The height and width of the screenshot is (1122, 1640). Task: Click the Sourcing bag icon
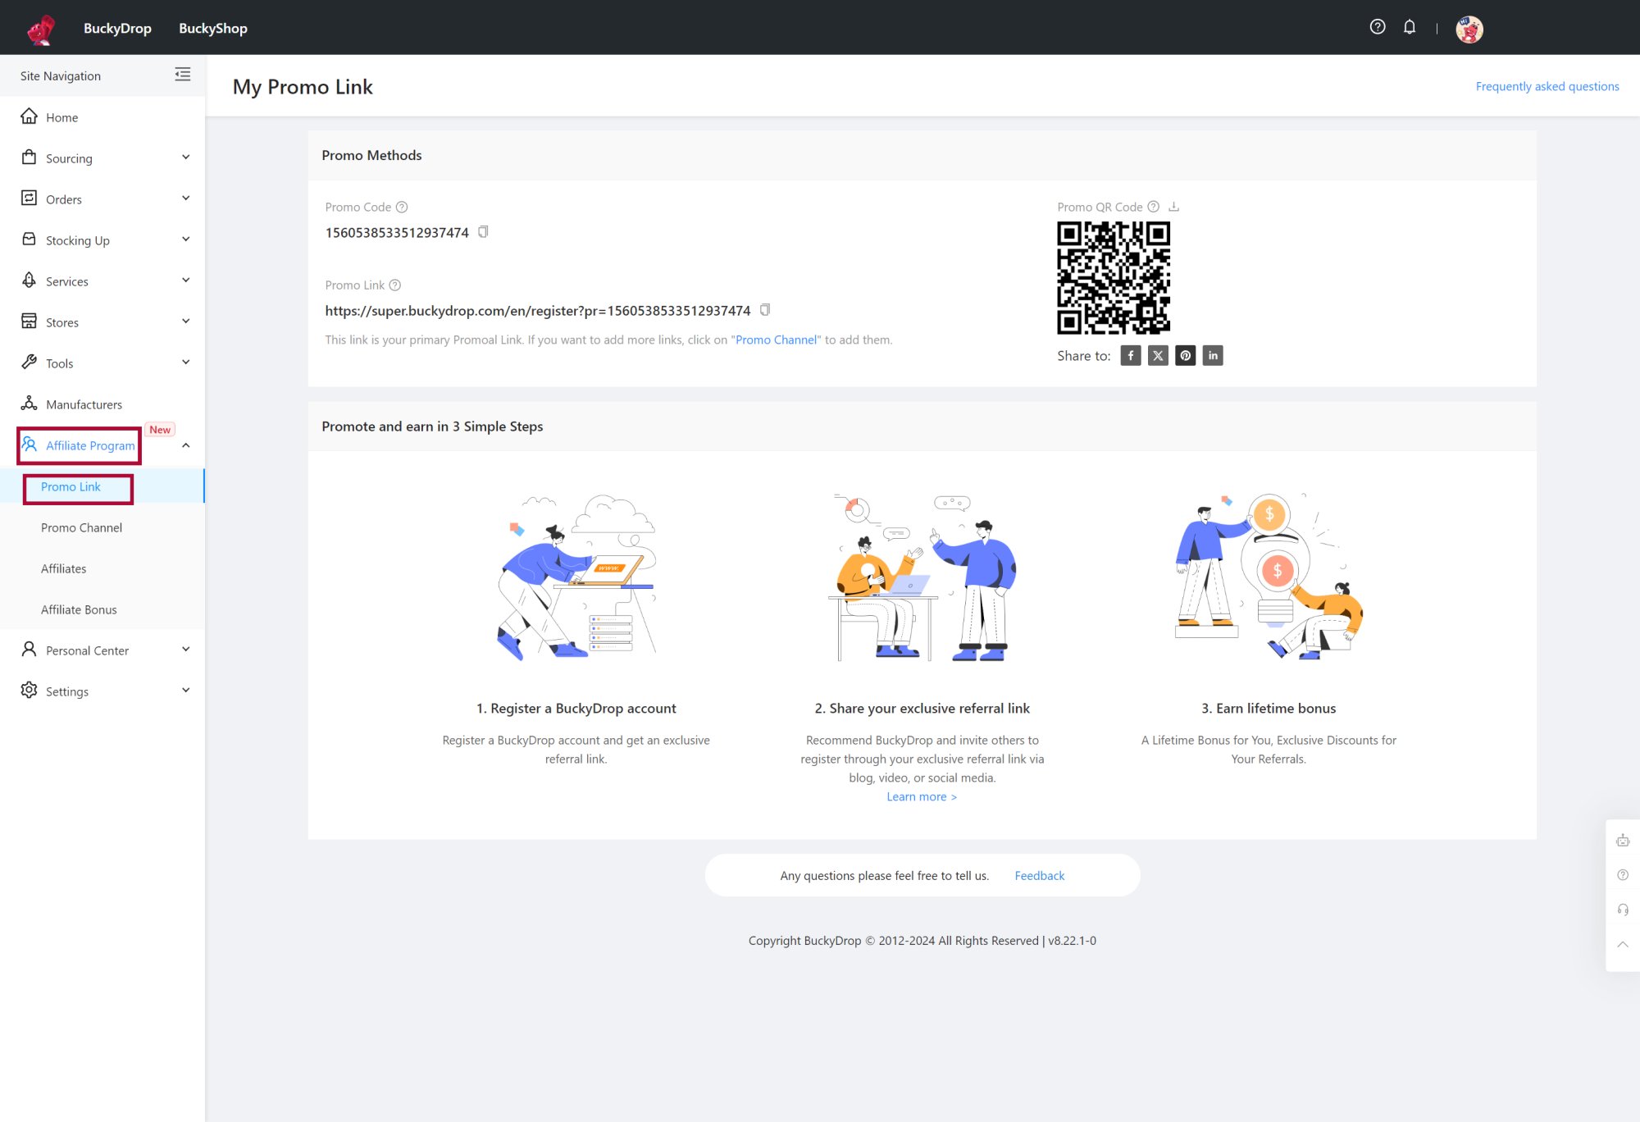(30, 157)
